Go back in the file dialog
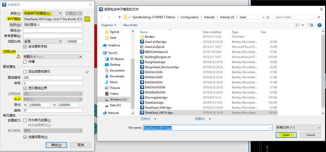Image resolution: width=326 pixels, height=152 pixels. click(x=101, y=17)
